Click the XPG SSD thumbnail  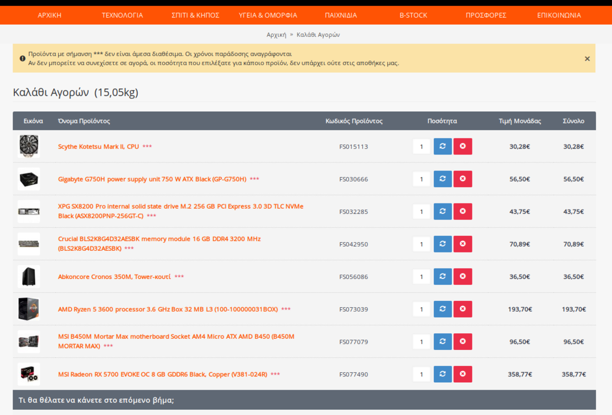pos(29,212)
